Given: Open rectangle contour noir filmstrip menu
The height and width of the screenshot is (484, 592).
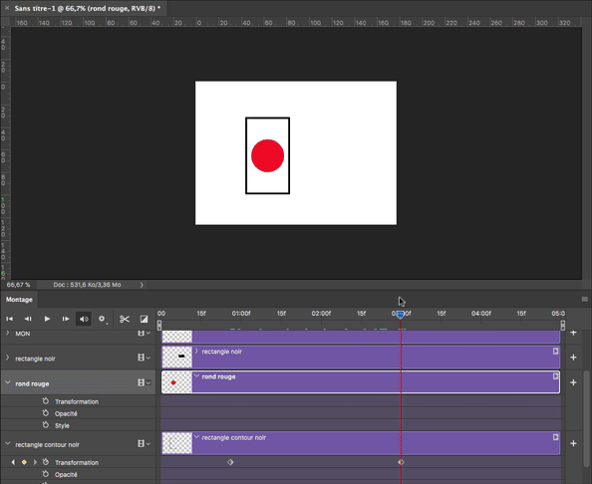Looking at the screenshot, I should coord(144,443).
